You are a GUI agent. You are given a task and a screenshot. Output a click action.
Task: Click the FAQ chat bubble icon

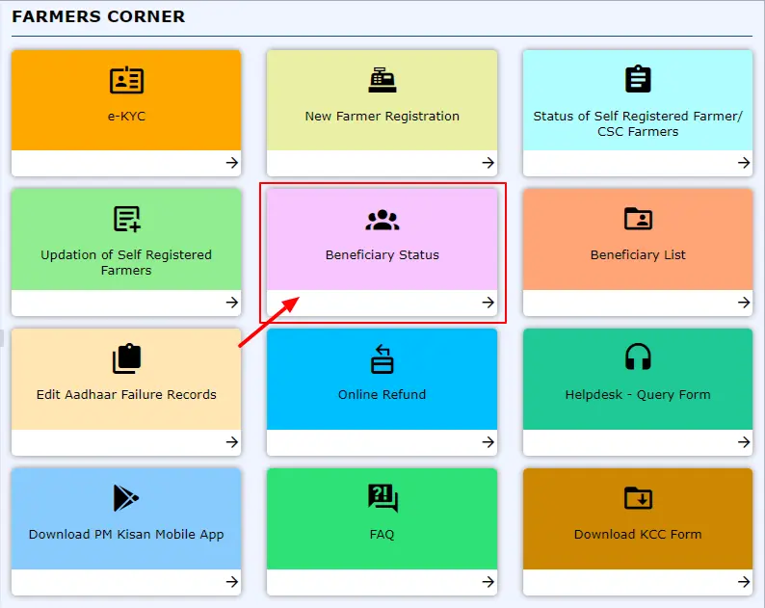[383, 498]
